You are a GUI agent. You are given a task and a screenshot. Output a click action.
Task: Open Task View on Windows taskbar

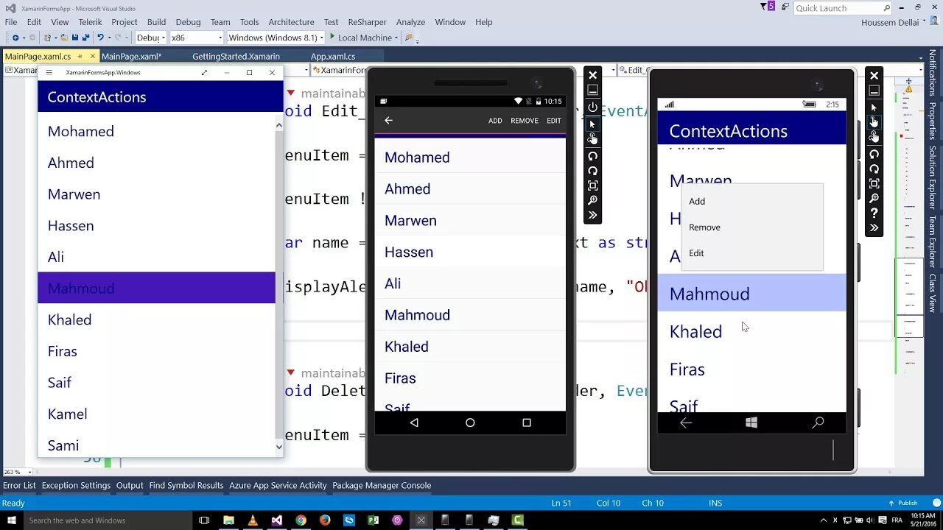pos(204,520)
